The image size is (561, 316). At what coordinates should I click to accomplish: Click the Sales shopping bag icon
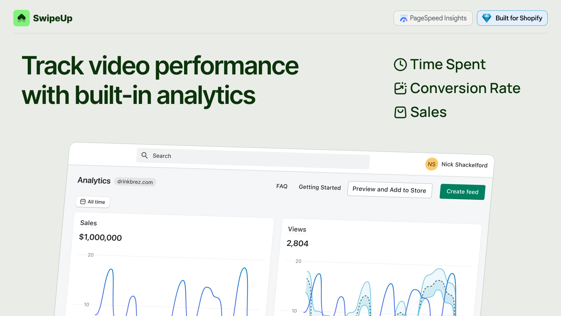click(400, 112)
